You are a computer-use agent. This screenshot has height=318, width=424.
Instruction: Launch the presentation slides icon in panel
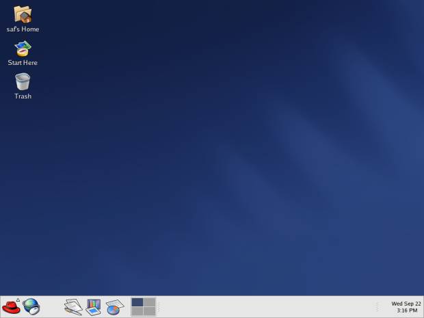pos(93,307)
